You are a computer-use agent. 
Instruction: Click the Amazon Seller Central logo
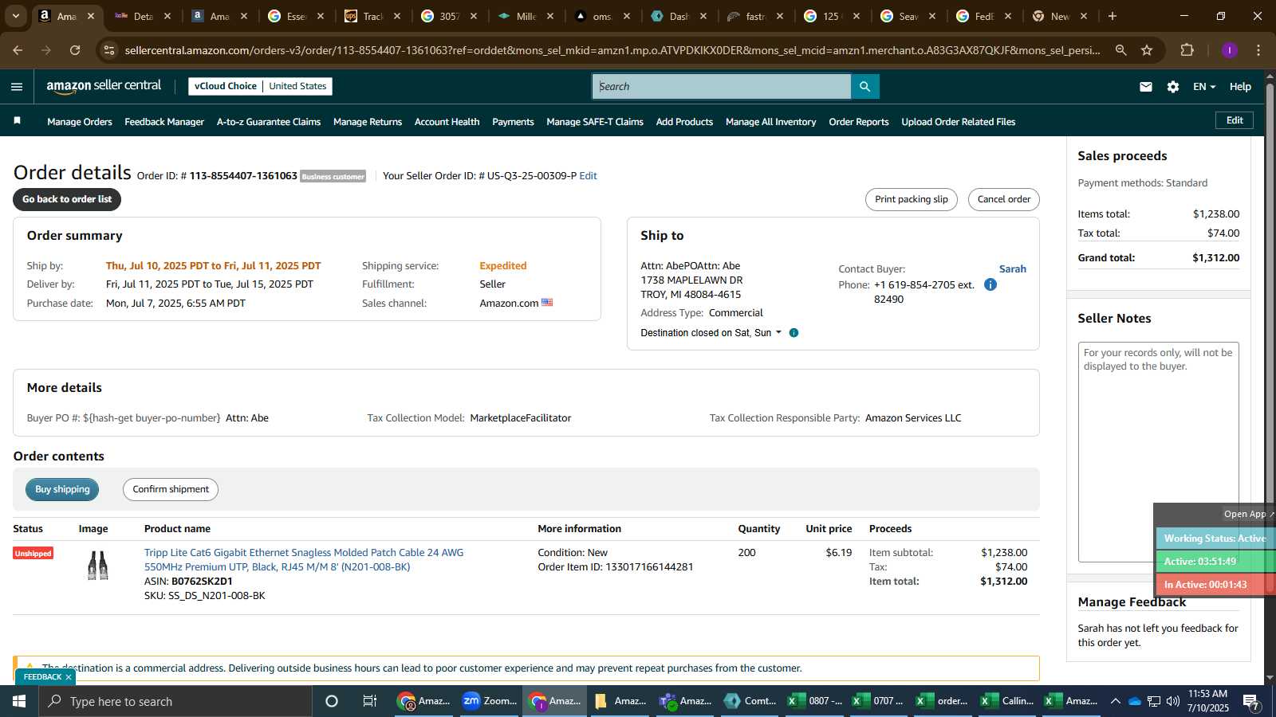coord(104,86)
